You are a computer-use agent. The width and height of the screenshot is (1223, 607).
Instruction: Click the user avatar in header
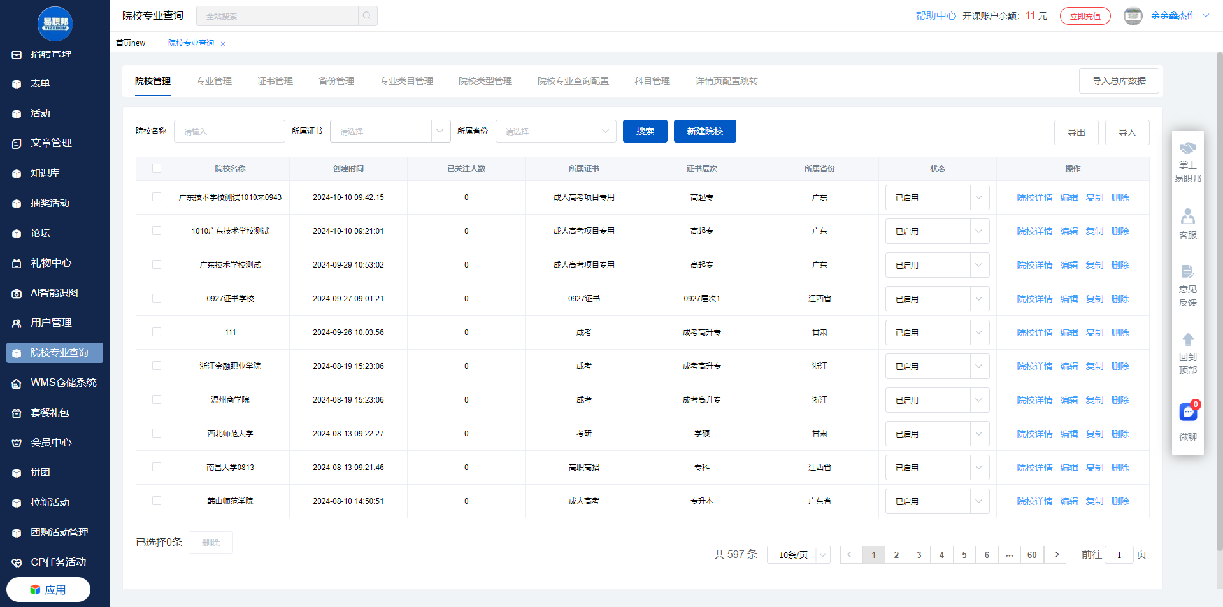(x=1133, y=16)
